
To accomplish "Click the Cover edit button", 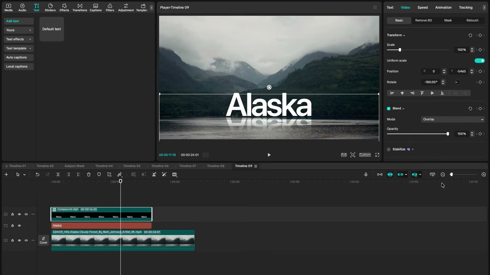I will 44,240.
